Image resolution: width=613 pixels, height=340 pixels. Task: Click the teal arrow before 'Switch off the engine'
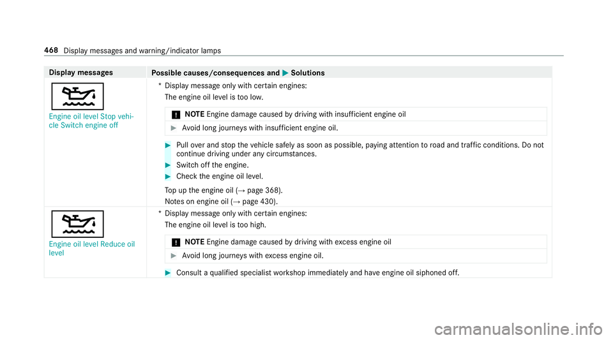(168, 165)
